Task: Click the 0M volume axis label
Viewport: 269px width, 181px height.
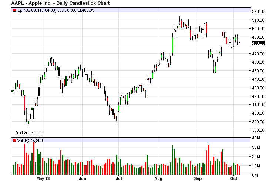Action: point(255,175)
